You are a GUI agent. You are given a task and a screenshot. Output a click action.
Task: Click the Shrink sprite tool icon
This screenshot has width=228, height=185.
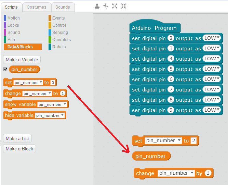coord(123,6)
